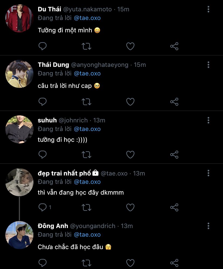The width and height of the screenshot is (223, 269).
Task: View Đông Anh's avatar
Action: pos(19,235)
